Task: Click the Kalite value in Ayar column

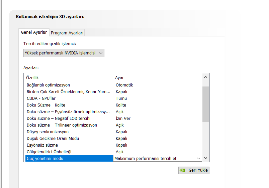Action: [x=121, y=105]
